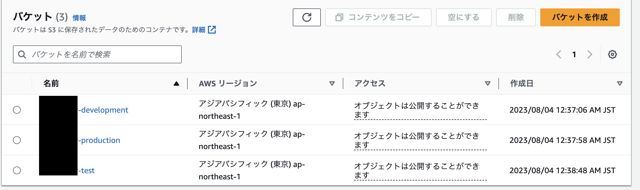Open the アクセス column filter dropdown
640x190 pixels.
tap(487, 83)
